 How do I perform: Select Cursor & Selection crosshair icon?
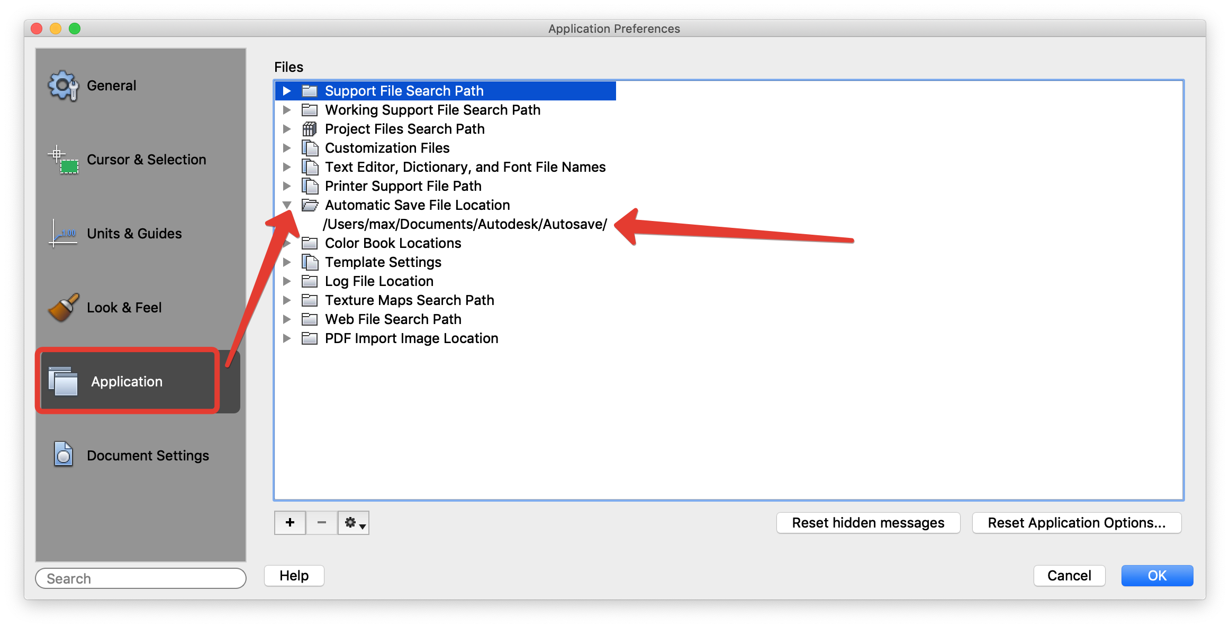click(x=64, y=160)
